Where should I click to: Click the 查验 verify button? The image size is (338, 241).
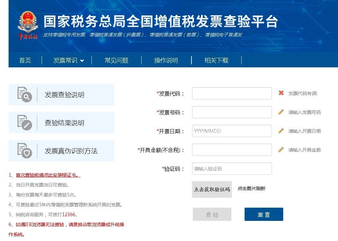coord(212,214)
